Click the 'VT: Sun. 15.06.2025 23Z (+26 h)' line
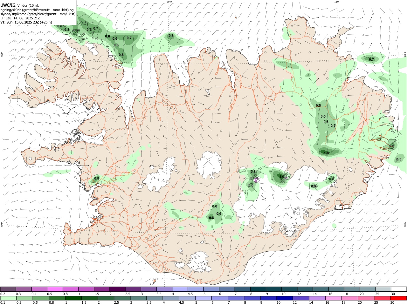The height and width of the screenshot is (305, 407). coord(26,22)
